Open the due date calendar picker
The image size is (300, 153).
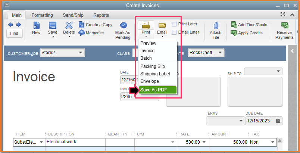click(278, 121)
